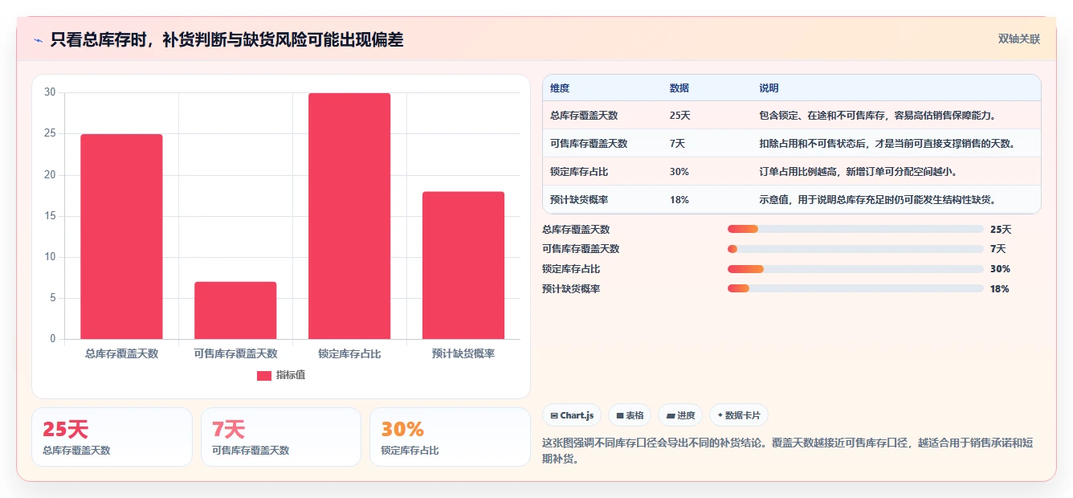1073x498 pixels.
Task: Click the 预计缺货概率 progress bar
Action: point(855,288)
